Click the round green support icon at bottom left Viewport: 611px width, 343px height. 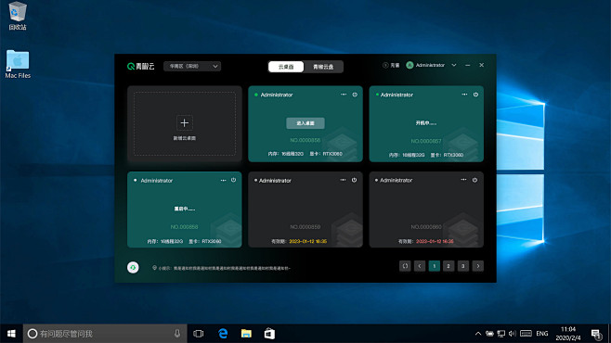click(x=133, y=267)
